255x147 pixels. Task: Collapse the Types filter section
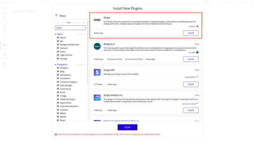pos(59,34)
